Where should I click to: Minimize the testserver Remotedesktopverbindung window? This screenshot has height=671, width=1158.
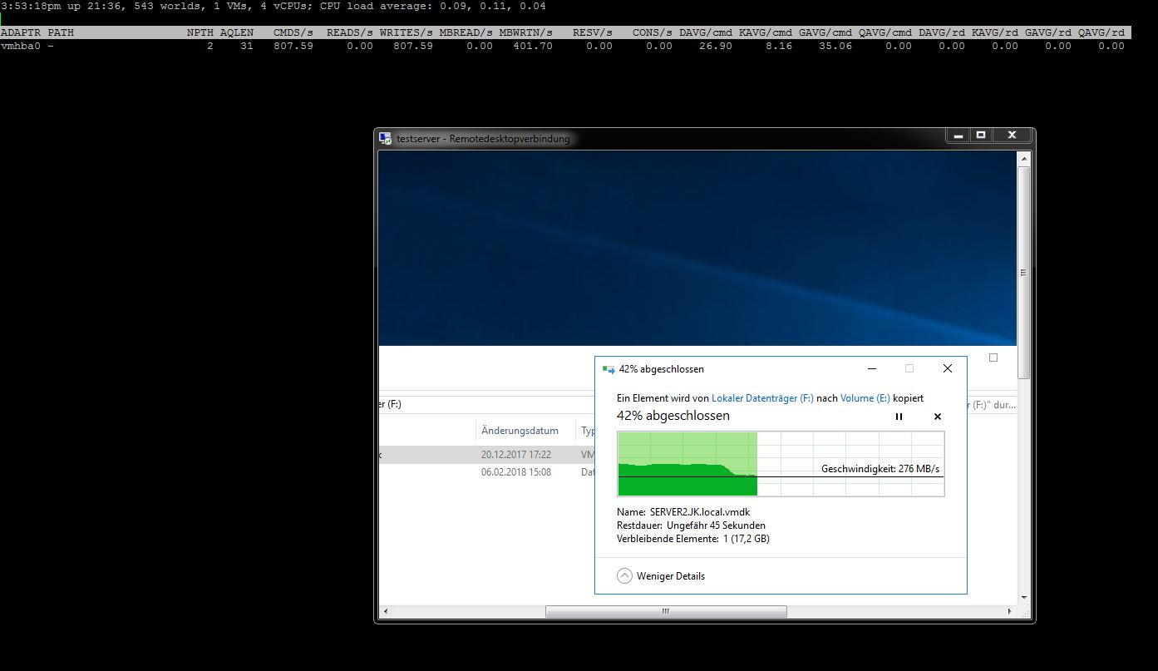tap(958, 135)
